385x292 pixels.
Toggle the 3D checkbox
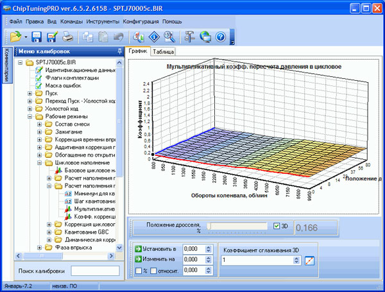(x=277, y=226)
